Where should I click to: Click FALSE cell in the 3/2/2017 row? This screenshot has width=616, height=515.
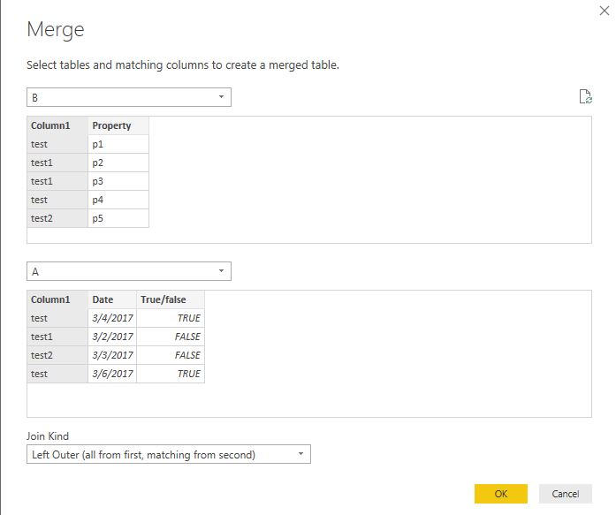[x=171, y=337]
